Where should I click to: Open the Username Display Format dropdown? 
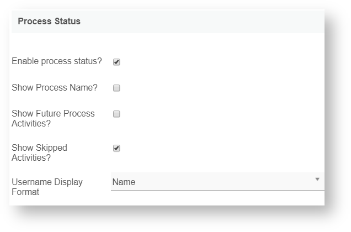(217, 182)
